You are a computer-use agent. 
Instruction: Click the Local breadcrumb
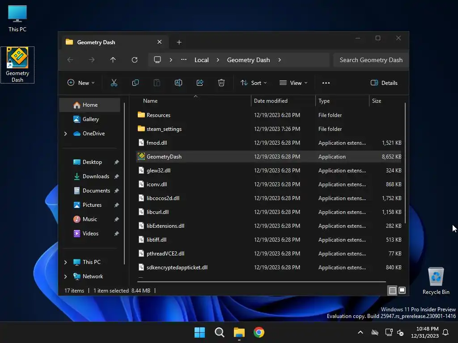202,60
